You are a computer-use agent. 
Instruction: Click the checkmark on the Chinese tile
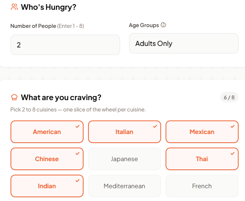pyautogui.click(x=78, y=154)
